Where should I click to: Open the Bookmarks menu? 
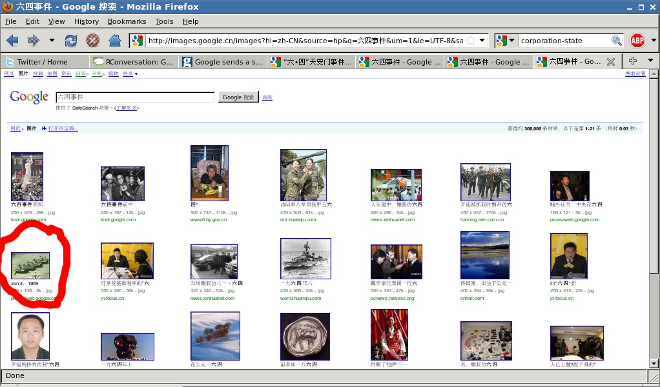coord(127,21)
